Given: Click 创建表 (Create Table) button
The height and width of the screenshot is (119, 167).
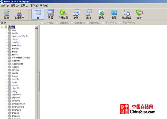Looking at the screenshot, I should pos(78,23).
